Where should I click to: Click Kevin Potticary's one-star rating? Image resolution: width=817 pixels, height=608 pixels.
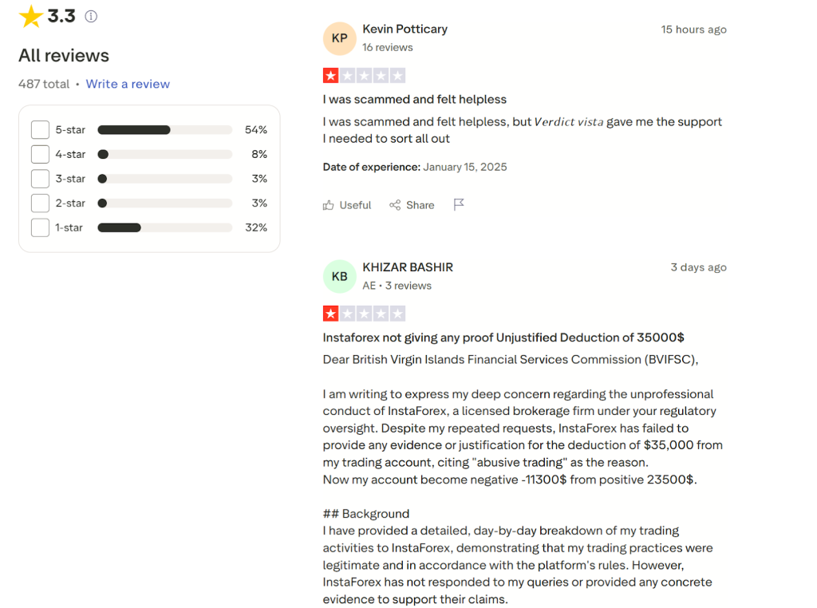(364, 76)
